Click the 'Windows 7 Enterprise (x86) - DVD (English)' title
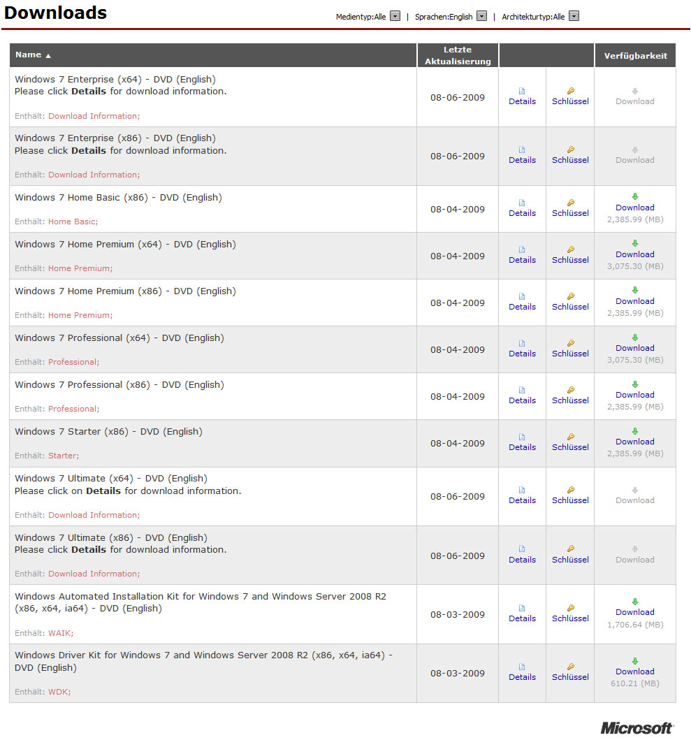The height and width of the screenshot is (740, 691). click(115, 138)
